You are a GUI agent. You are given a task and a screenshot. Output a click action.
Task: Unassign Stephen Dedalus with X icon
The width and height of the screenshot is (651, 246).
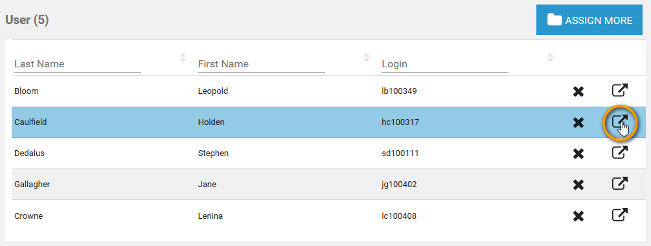click(x=578, y=153)
